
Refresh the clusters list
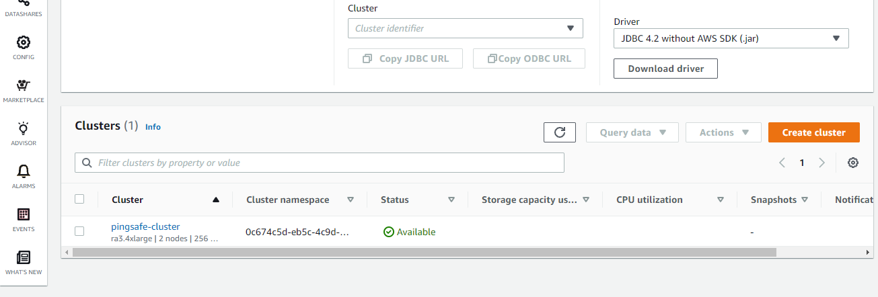560,132
